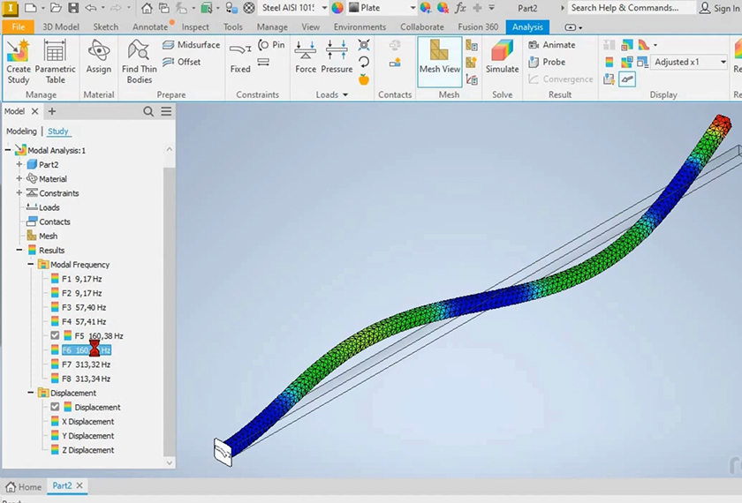Screen dimensions: 742x503
Task: Open the Modeling browser tab
Action: pyautogui.click(x=21, y=131)
